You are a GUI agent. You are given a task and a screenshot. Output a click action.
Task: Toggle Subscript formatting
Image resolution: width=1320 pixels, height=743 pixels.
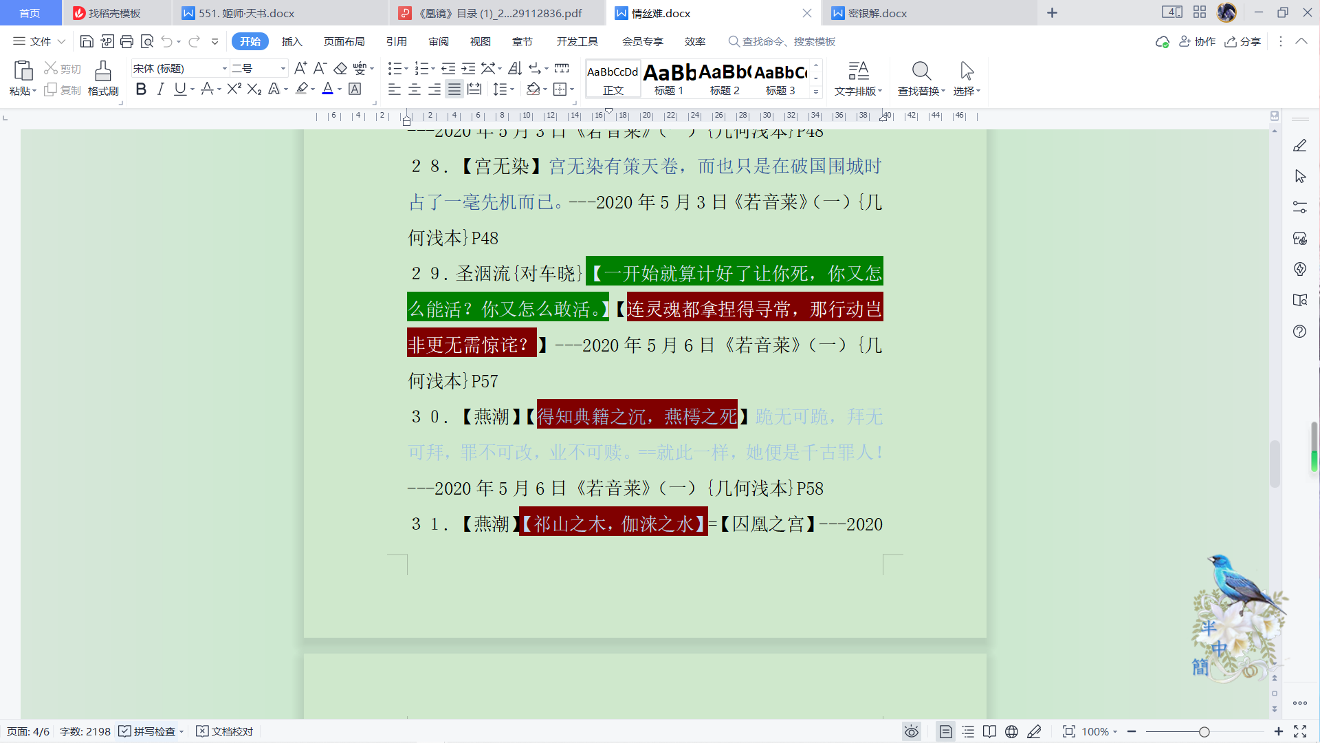tap(254, 89)
